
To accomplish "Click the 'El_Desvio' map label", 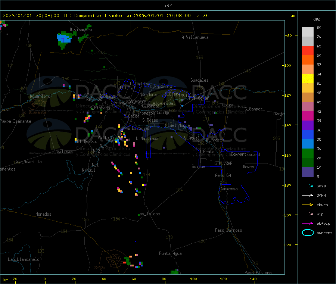I will (x=87, y=141).
